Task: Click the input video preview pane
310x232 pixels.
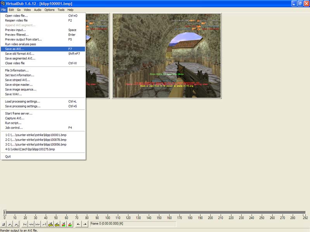Action: tap(98, 56)
